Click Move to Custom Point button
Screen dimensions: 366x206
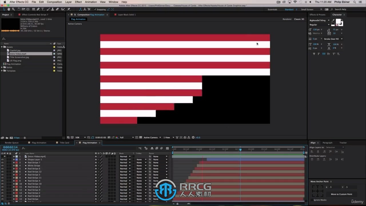(341, 194)
